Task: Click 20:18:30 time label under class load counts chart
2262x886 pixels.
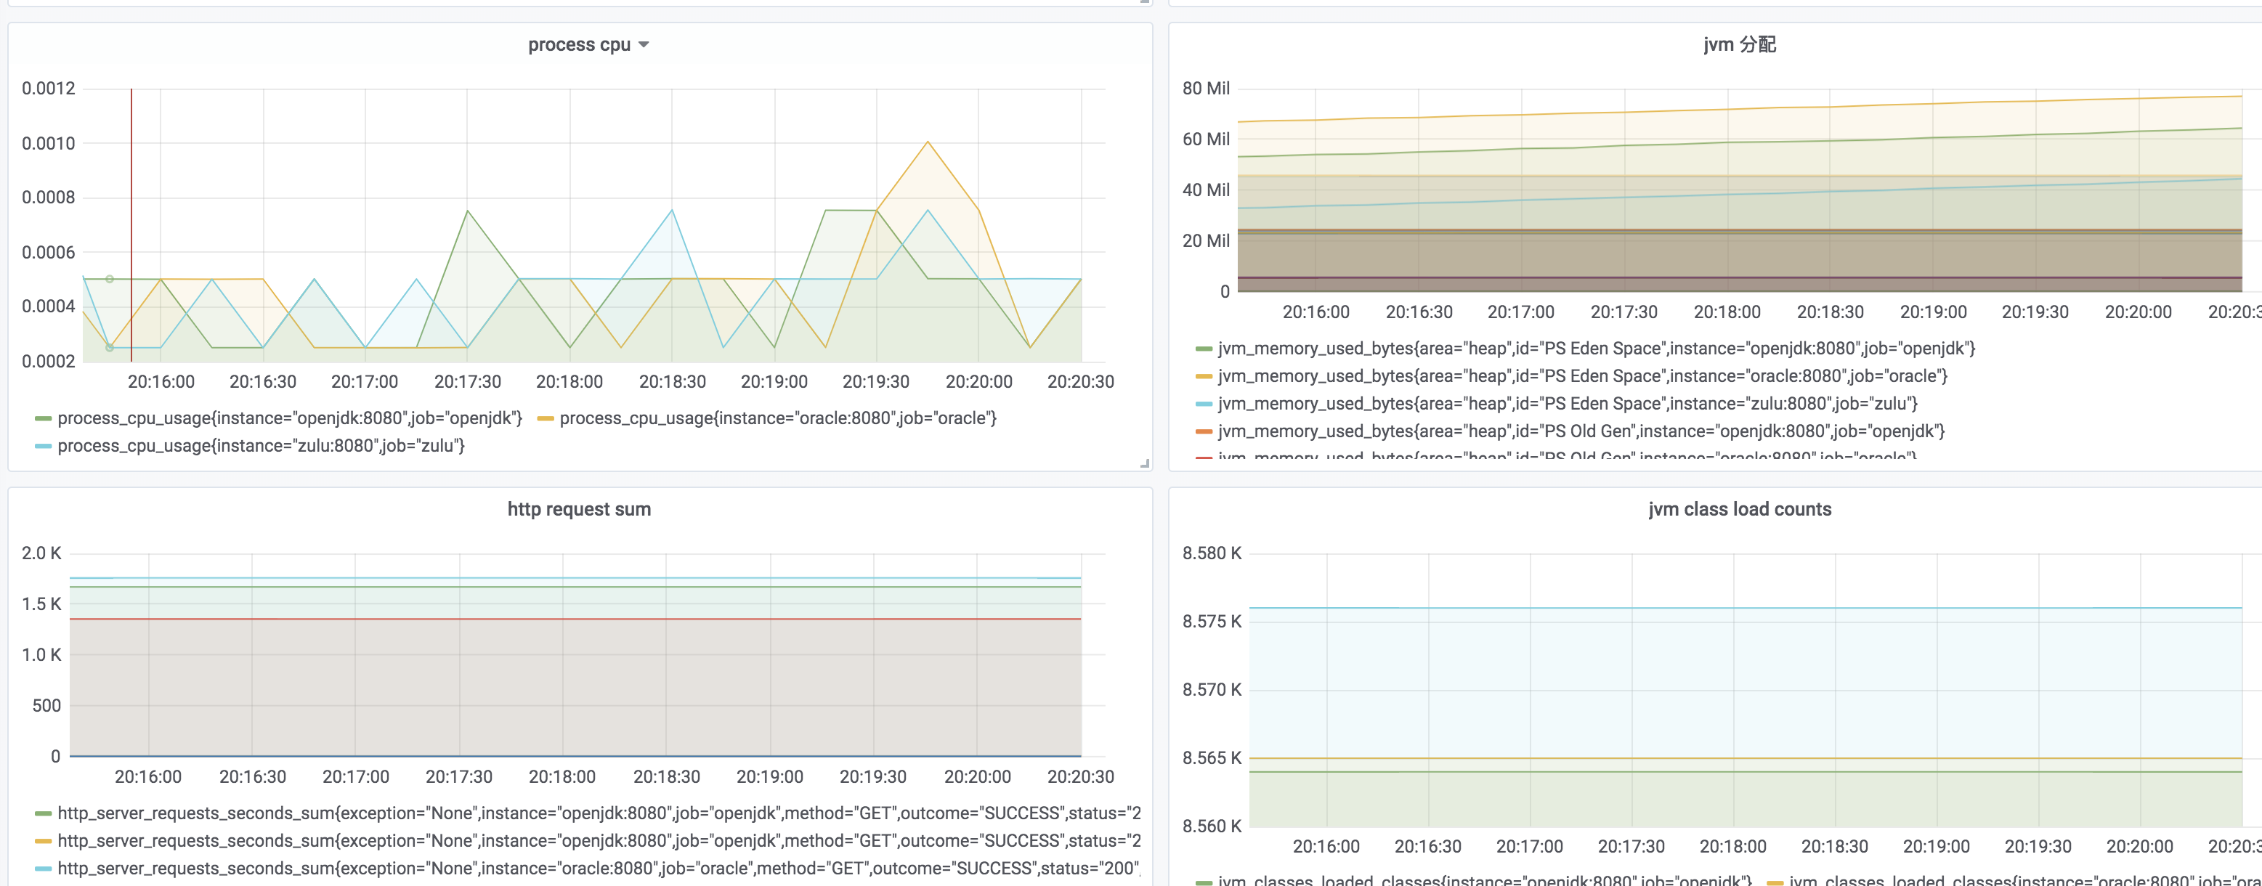Action: click(x=1834, y=847)
